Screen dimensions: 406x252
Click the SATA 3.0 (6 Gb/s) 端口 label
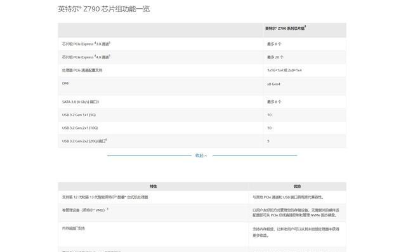(81, 102)
